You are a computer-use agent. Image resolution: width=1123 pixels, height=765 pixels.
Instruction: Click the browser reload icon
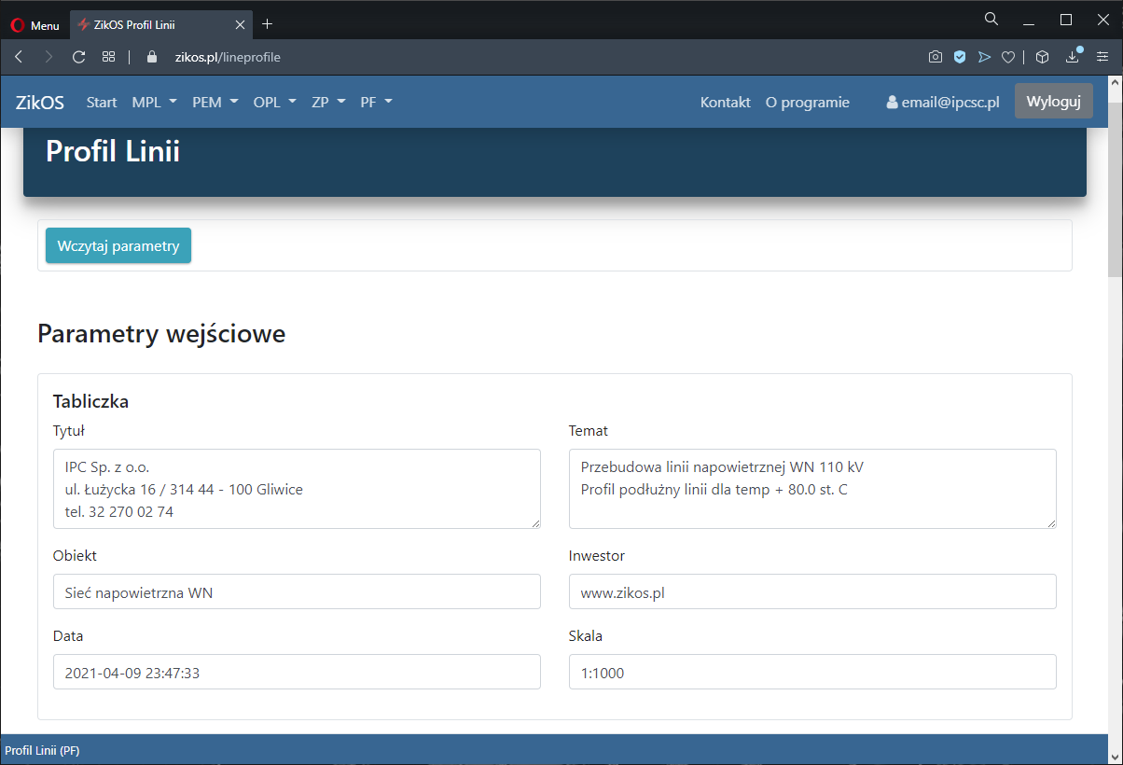[79, 57]
